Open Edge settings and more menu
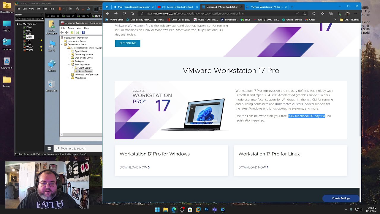This screenshot has height=214, width=380. 356,13
